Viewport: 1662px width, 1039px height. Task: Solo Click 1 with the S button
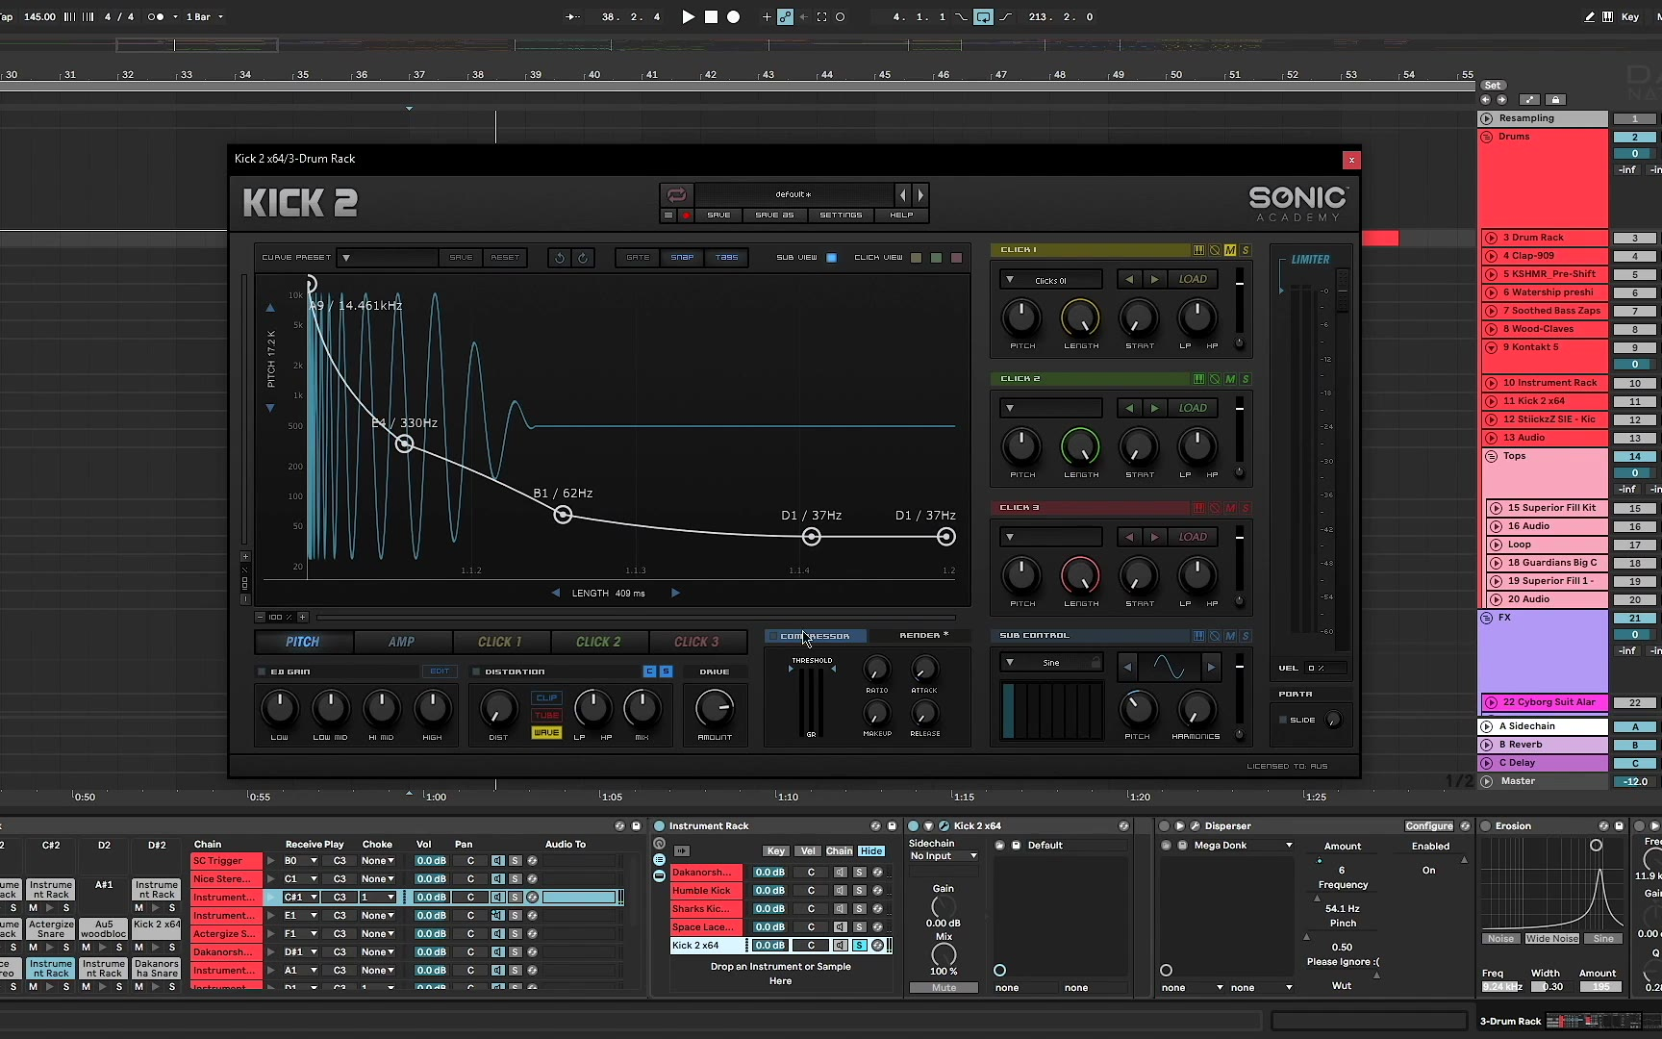[x=1246, y=250]
